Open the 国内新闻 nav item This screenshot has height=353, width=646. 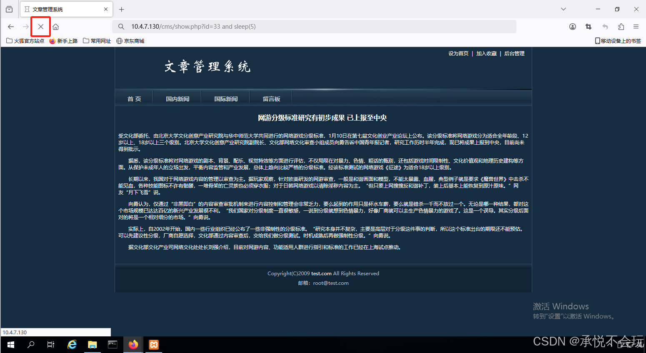pos(178,99)
